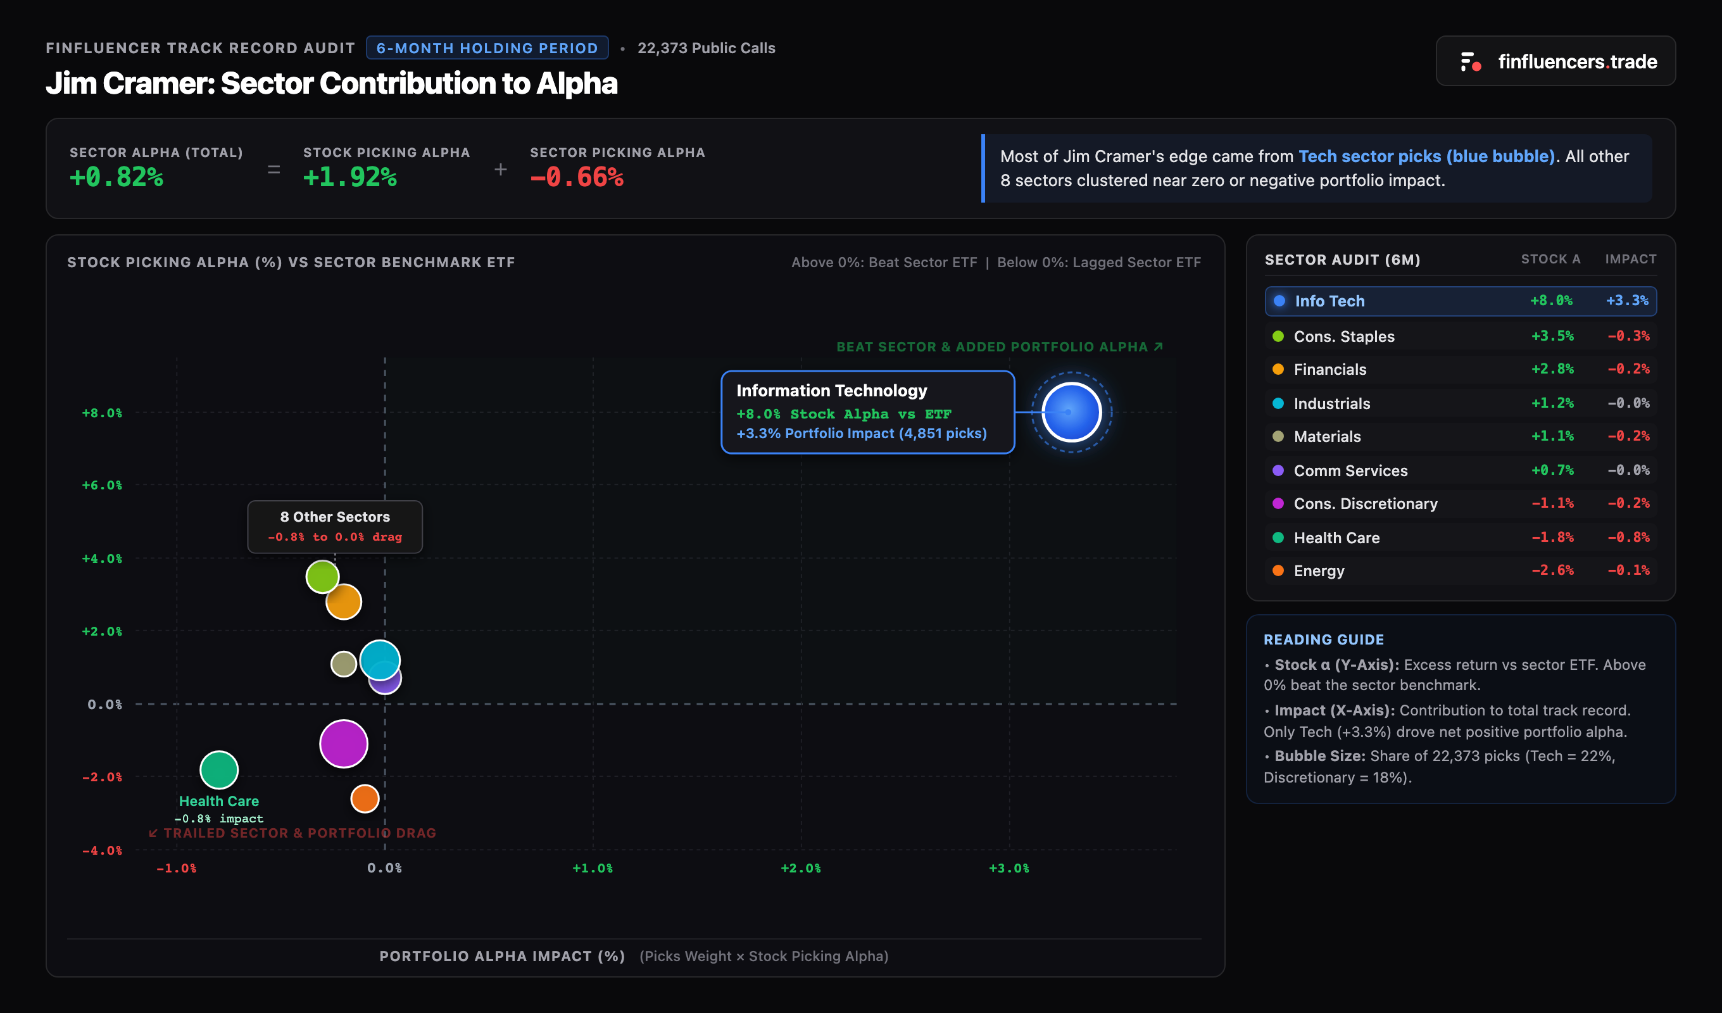Screen dimensions: 1722x1013
Task: Click the Cons. Staples legend dot
Action: coord(1278,336)
